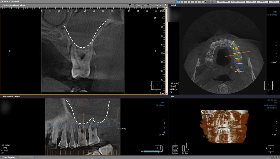This screenshot has width=280, height=159.
Task: Click the blue slider bar in Panoramic view
Action: 152,151
